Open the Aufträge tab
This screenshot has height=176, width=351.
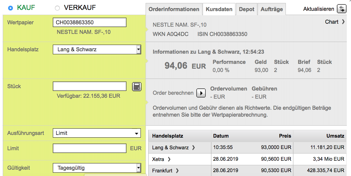coord(271,9)
